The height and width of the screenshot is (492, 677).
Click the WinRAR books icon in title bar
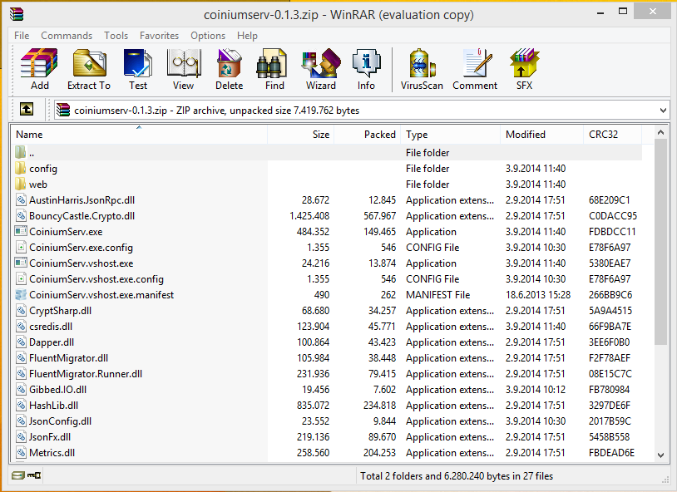[x=17, y=14]
